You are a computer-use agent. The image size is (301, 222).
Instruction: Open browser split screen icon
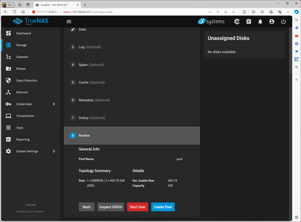pyautogui.click(x=254, y=12)
